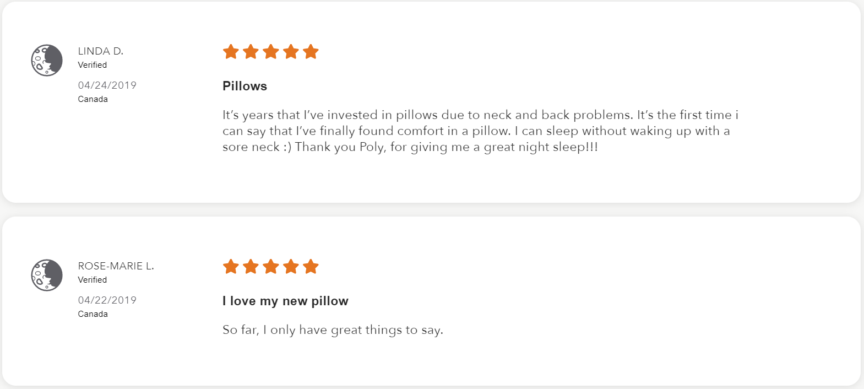Click the fifth star in Rose-Marie L.'s rating

pyautogui.click(x=311, y=267)
